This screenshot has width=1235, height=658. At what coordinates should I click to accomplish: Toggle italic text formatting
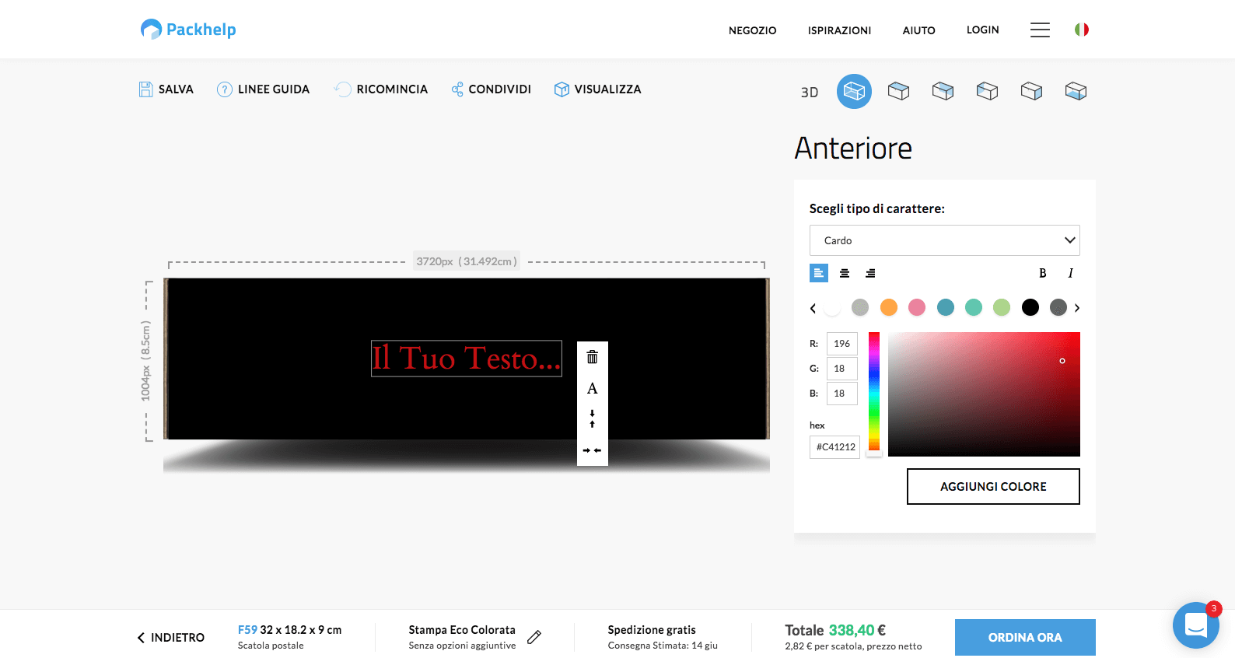coord(1070,273)
